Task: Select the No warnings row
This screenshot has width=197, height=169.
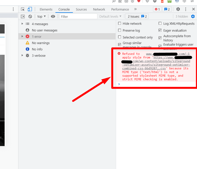Action: pyautogui.click(x=67, y=43)
